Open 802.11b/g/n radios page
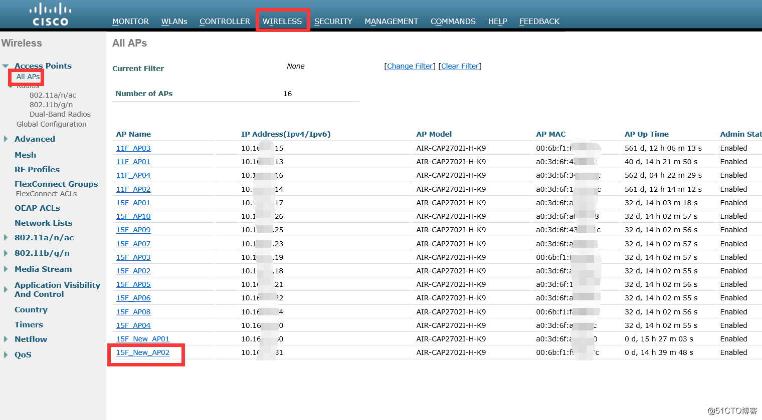 click(x=51, y=105)
